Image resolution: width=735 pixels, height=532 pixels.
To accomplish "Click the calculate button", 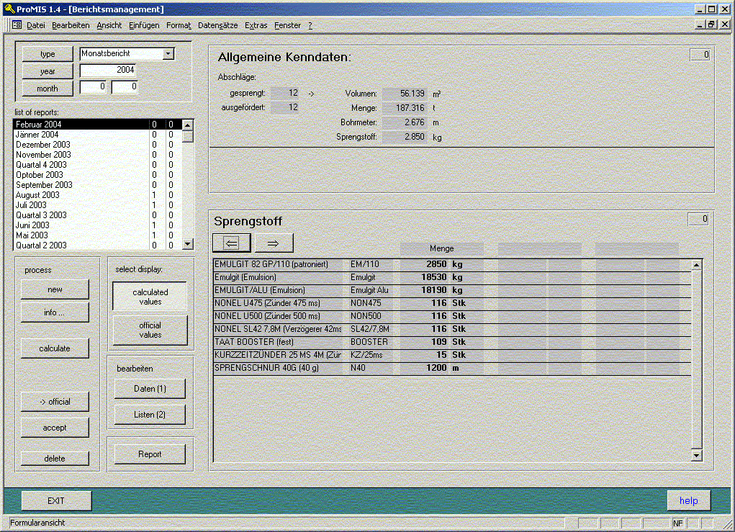I will pyautogui.click(x=55, y=348).
